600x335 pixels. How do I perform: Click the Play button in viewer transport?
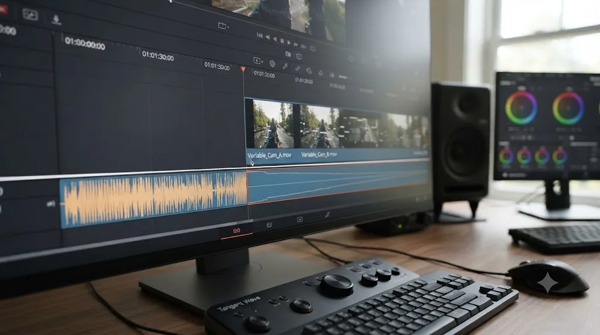tap(289, 42)
